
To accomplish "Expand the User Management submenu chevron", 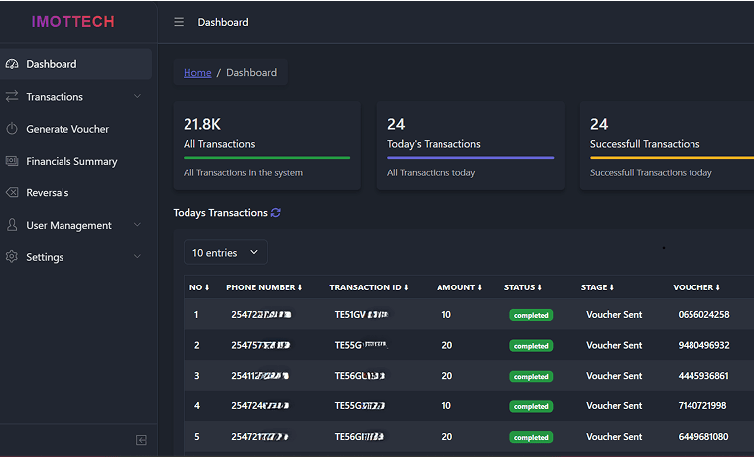I will 137,225.
